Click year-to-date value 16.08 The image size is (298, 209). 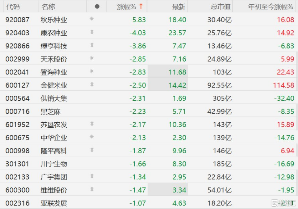pyautogui.click(x=286, y=20)
